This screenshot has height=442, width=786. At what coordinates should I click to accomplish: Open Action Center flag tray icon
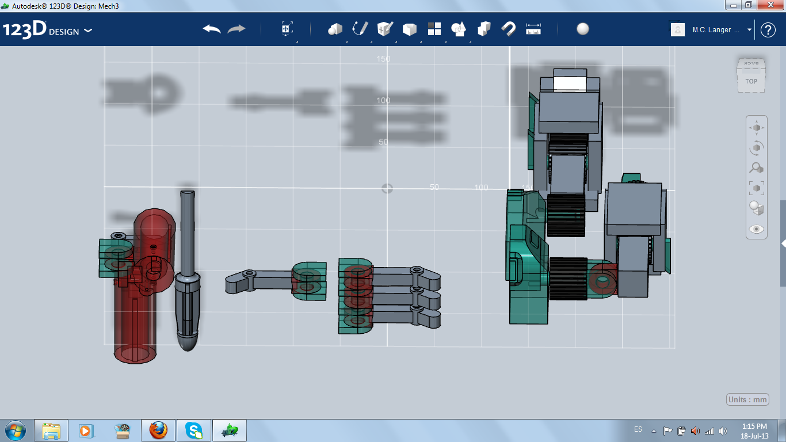(x=667, y=430)
